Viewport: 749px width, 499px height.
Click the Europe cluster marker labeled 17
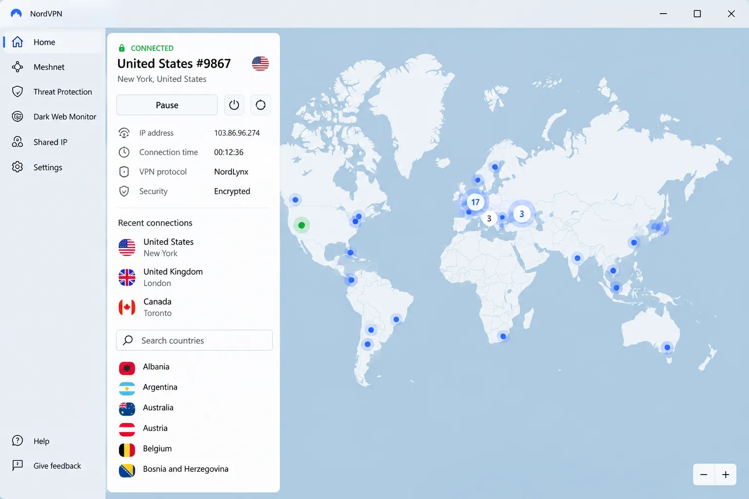(475, 202)
